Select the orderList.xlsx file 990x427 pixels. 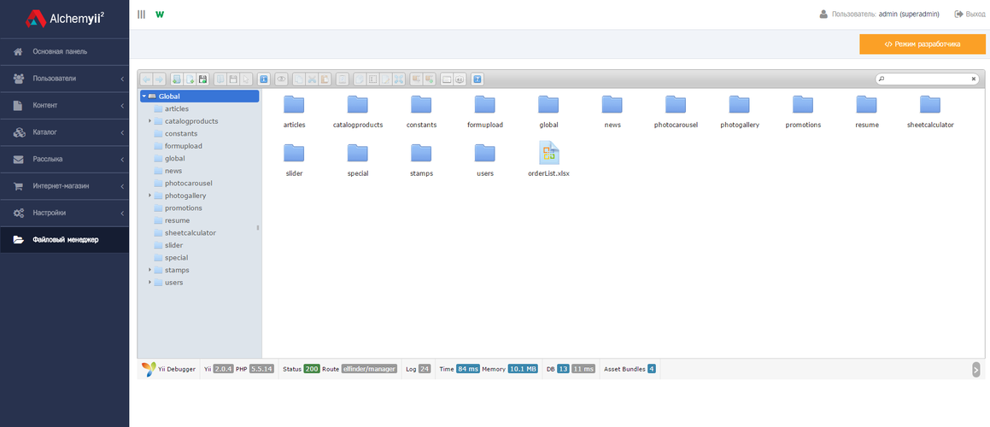point(548,159)
